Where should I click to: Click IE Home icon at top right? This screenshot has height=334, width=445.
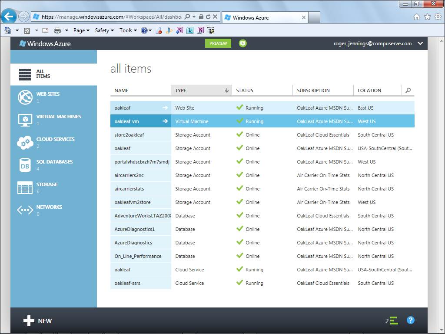pos(417,17)
